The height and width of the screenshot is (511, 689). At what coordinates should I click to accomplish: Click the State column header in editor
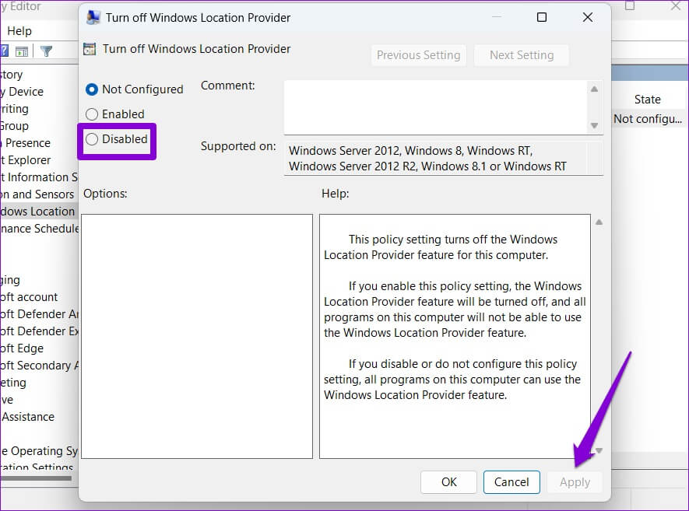[x=647, y=100]
